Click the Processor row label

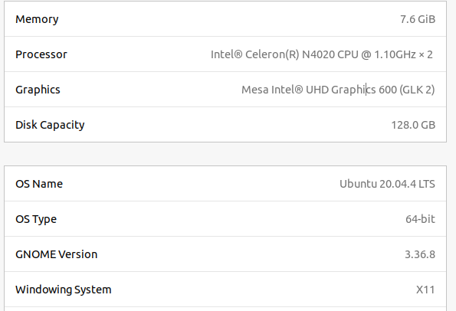[x=41, y=54]
